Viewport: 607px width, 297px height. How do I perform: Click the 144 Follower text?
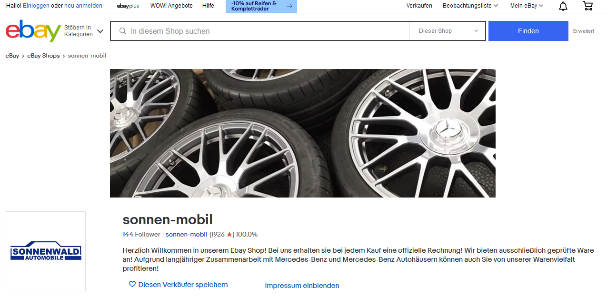141,234
